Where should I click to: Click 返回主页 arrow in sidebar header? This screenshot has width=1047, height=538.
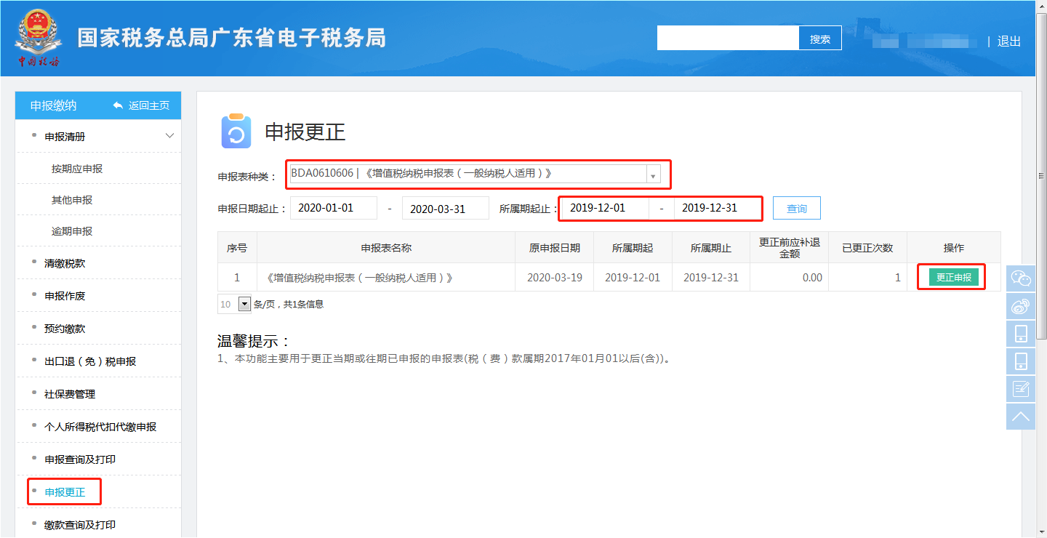tap(119, 106)
